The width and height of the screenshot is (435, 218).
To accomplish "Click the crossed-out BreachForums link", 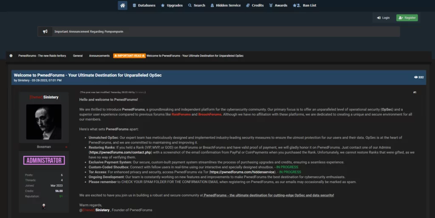I will 210,114.
